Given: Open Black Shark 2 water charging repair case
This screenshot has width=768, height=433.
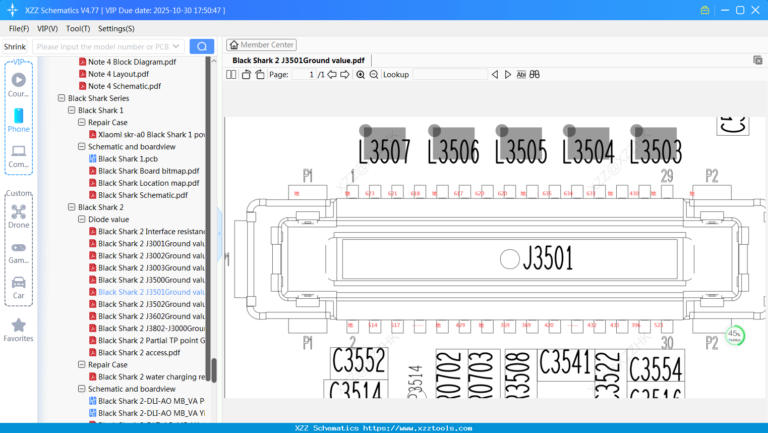Looking at the screenshot, I should pos(151,377).
